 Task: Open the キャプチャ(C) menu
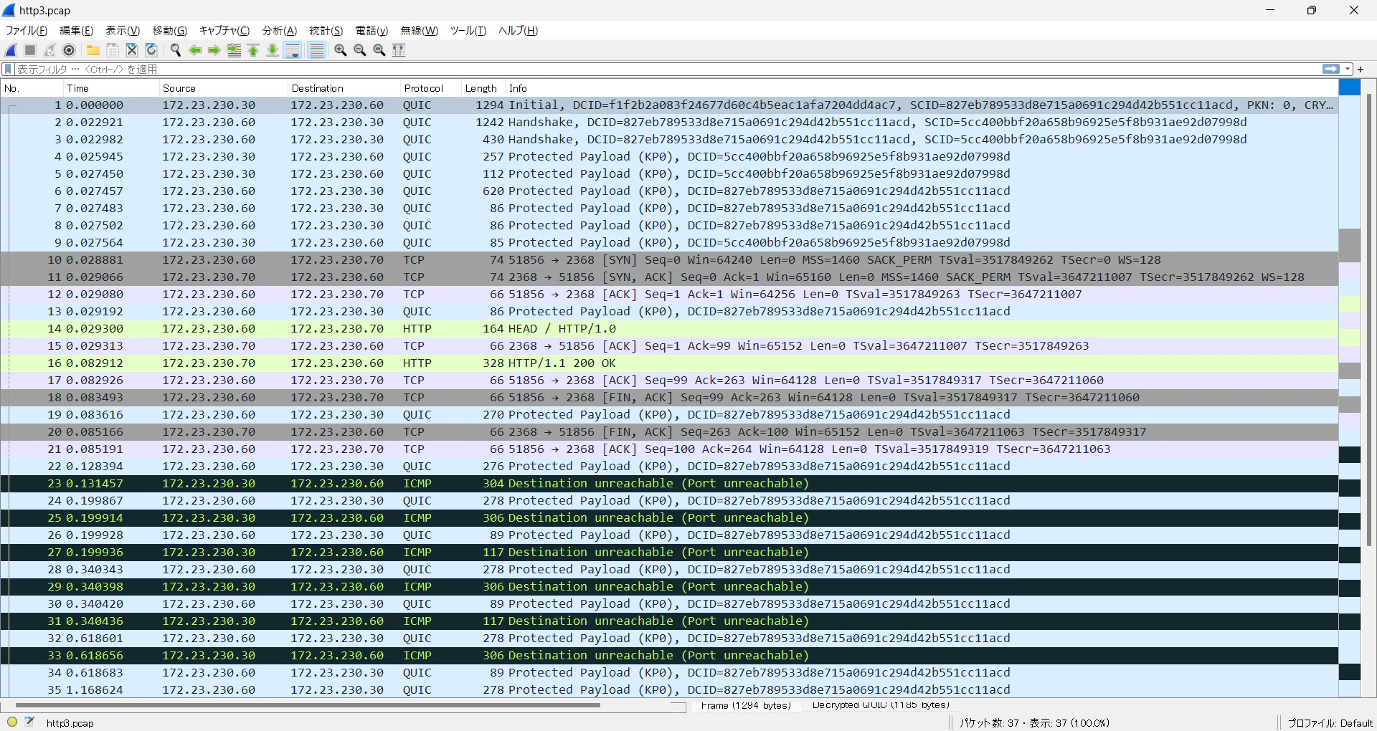(224, 31)
